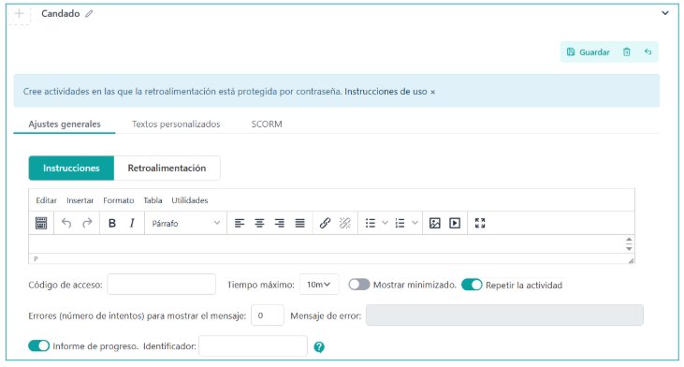Screen dimensions: 684x367
Task: Apply italic formatting
Action: (132, 223)
